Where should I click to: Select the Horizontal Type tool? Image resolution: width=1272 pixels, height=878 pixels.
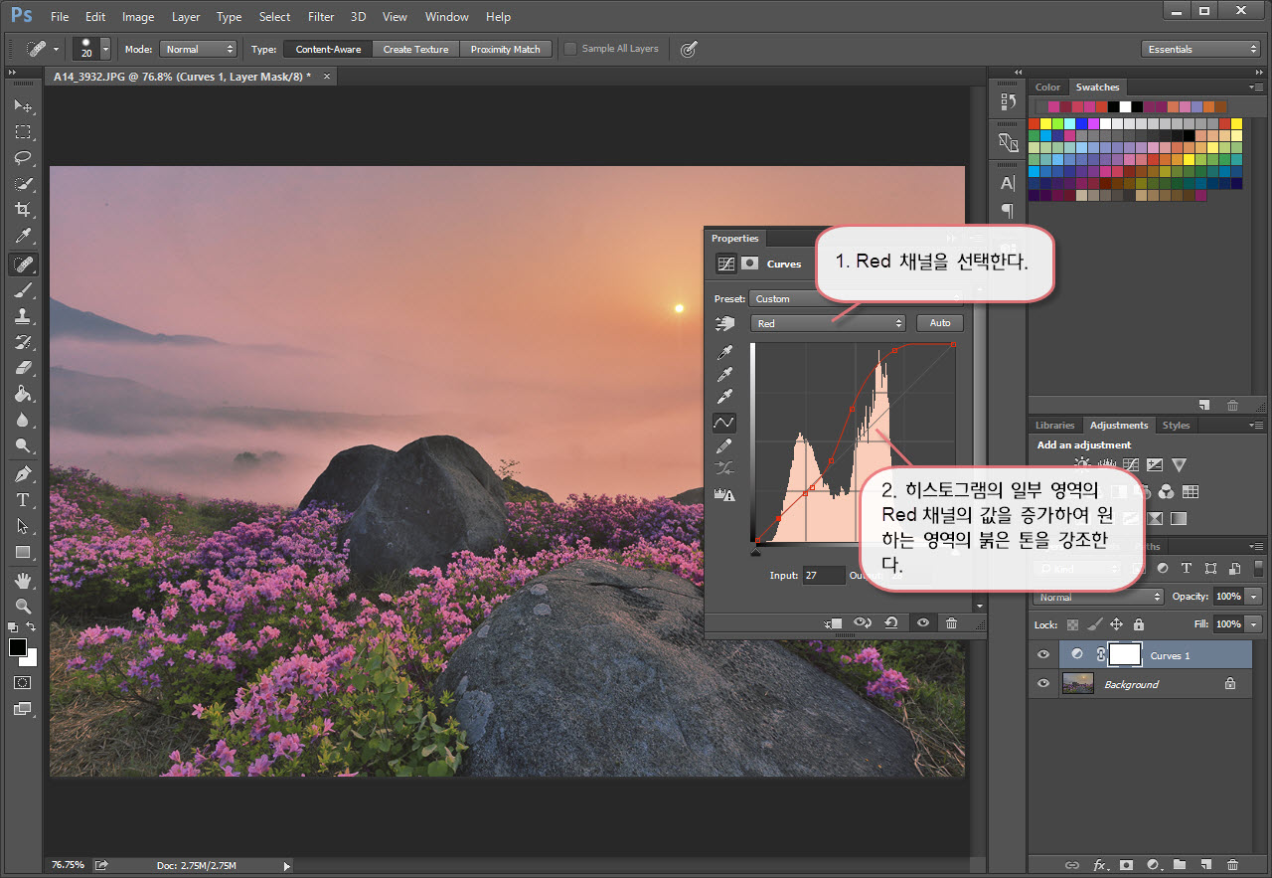(x=23, y=499)
